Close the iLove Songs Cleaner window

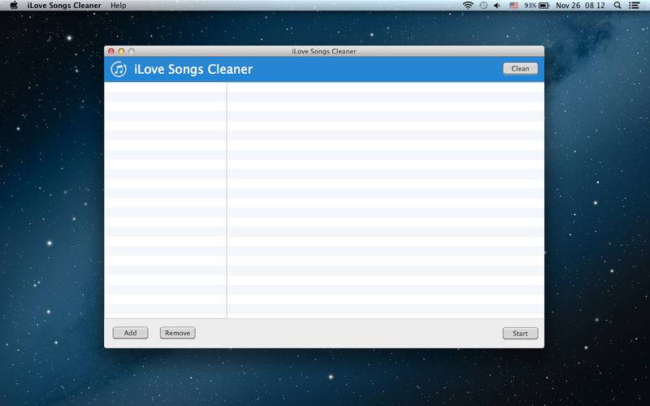pos(111,51)
